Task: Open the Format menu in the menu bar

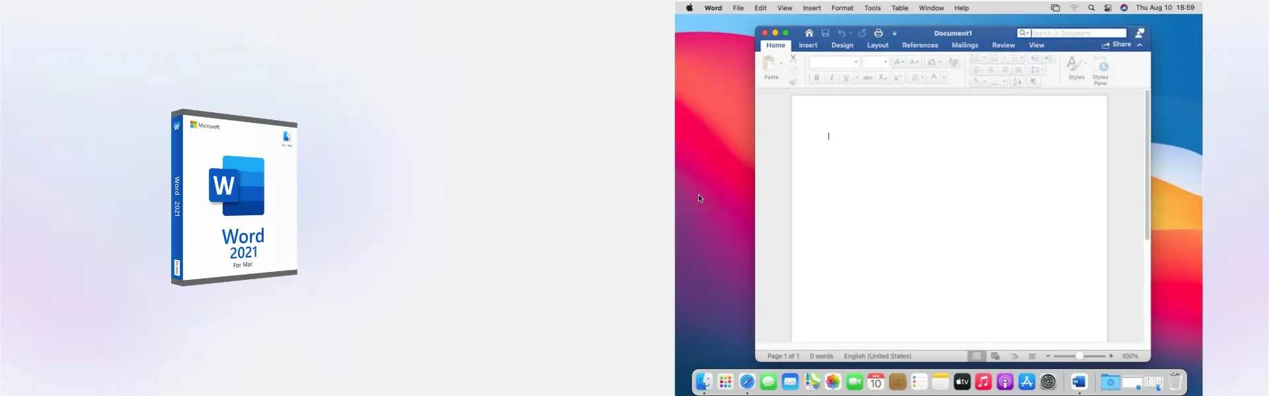Action: point(842,8)
